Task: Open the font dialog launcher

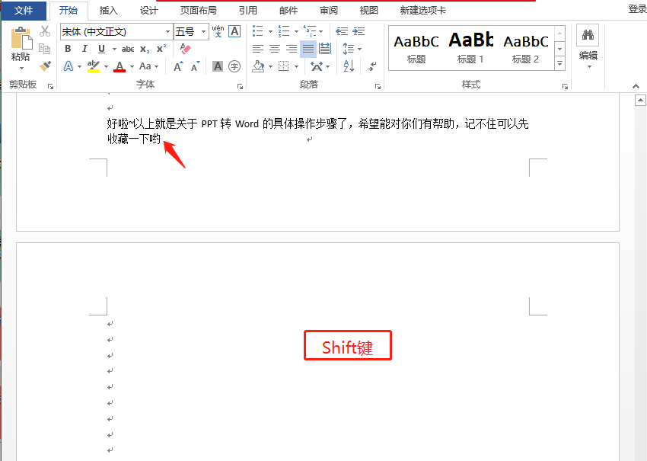Action: pyautogui.click(x=240, y=86)
